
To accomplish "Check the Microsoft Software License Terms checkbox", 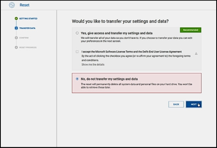I will 77,51.
